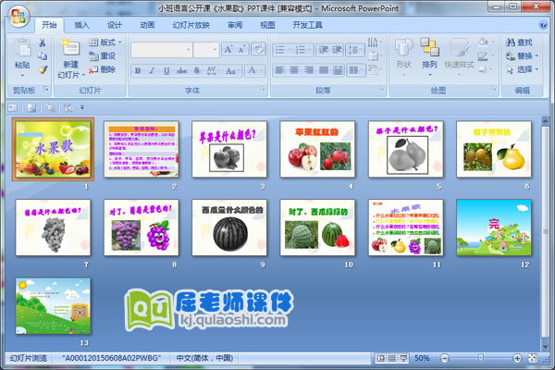The width and height of the screenshot is (555, 370).
Task: Select slide 4 red apples thumbnail
Action: pyautogui.click(x=317, y=150)
